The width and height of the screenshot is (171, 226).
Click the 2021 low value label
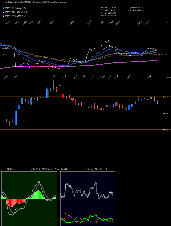(75, 77)
